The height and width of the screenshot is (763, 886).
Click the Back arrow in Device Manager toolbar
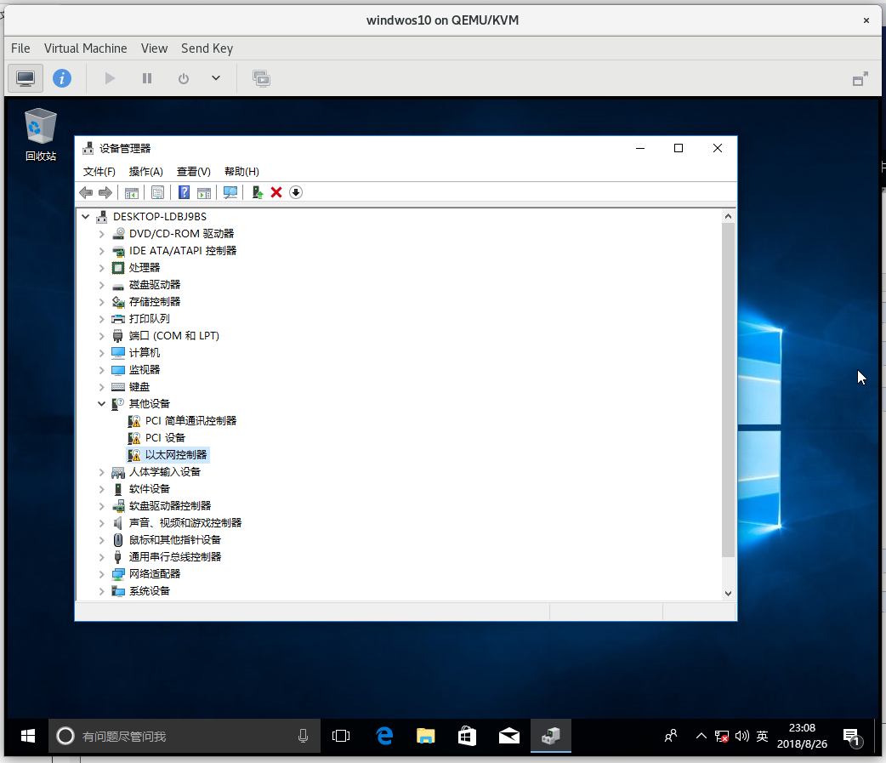click(86, 193)
